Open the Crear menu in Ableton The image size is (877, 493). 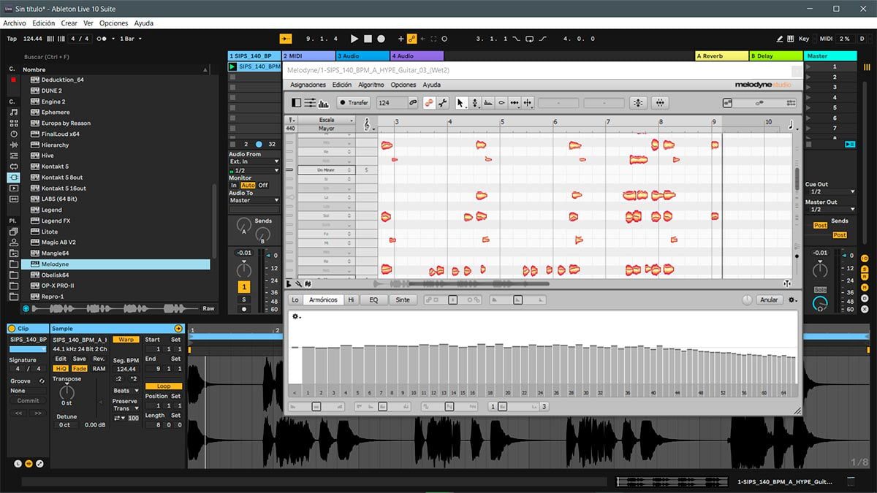(x=69, y=23)
